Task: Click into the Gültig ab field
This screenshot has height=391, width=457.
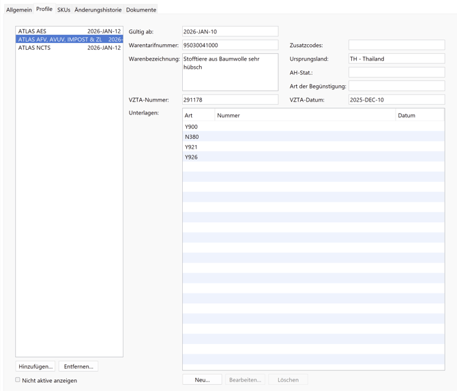Action: pos(230,31)
